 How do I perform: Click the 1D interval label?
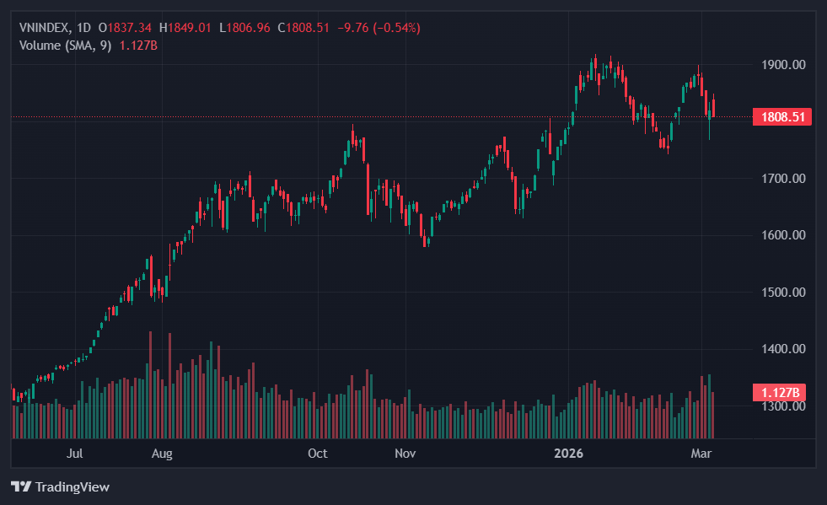(x=83, y=28)
